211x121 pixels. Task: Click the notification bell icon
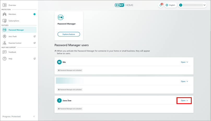coord(161,5)
